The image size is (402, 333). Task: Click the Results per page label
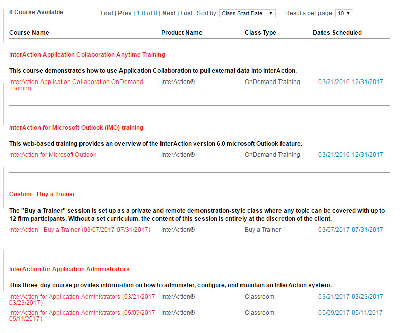(309, 13)
